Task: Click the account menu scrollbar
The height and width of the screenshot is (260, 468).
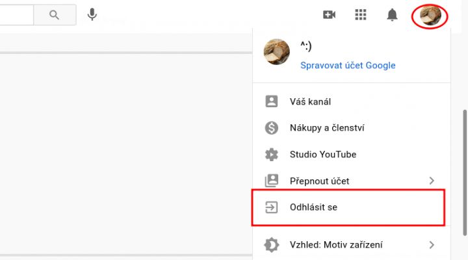Action: tap(465, 172)
